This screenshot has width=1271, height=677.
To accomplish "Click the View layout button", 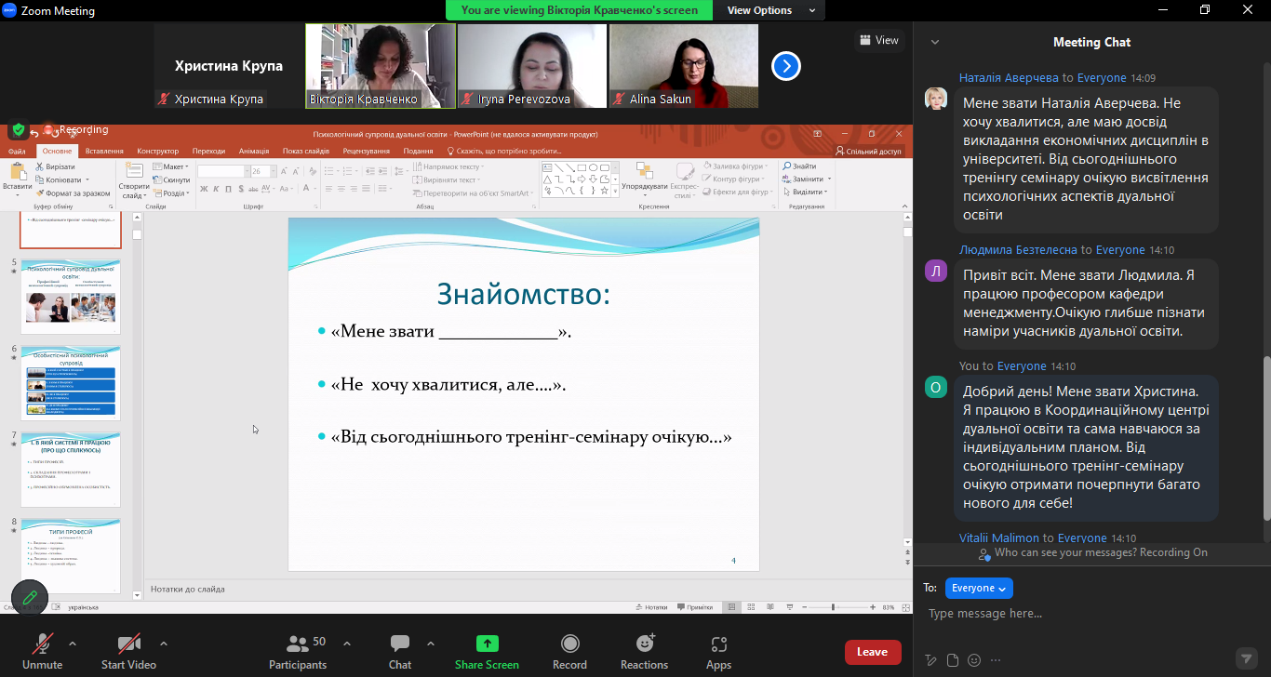I will 879,40.
